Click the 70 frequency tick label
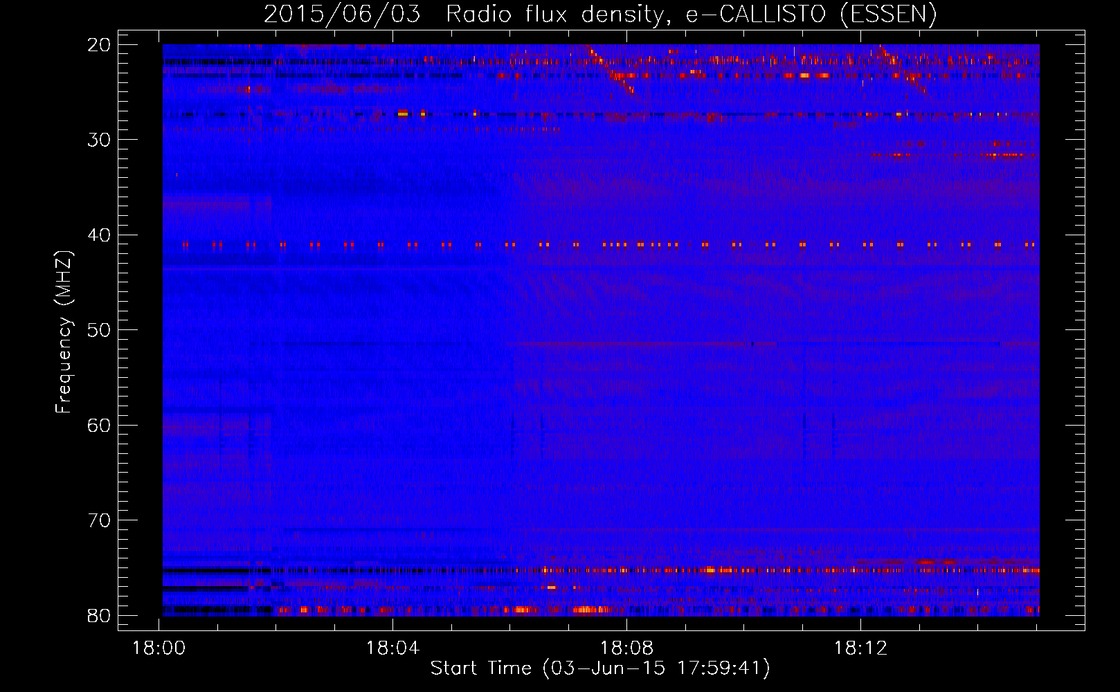Image resolution: width=1120 pixels, height=692 pixels. tap(100, 520)
